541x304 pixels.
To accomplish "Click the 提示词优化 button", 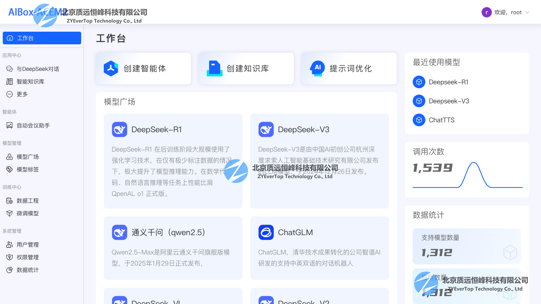I will [x=349, y=68].
